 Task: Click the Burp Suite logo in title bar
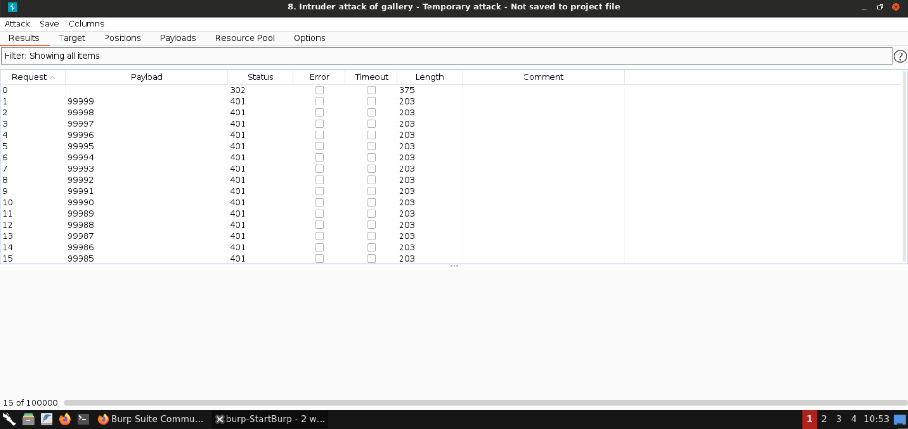tap(12, 7)
